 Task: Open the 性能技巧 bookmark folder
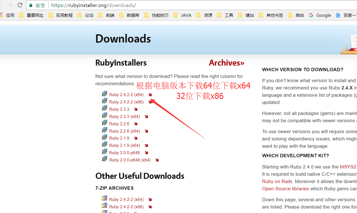coord(156,15)
